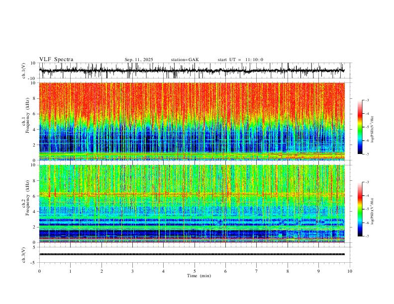This screenshot has height=304, width=394.
Task: Click time axis tick label '2'
Action: click(101, 271)
